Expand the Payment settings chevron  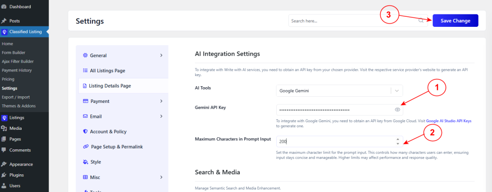point(161,102)
